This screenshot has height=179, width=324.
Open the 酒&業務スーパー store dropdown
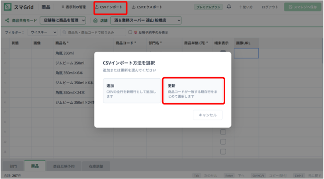pos(146,21)
